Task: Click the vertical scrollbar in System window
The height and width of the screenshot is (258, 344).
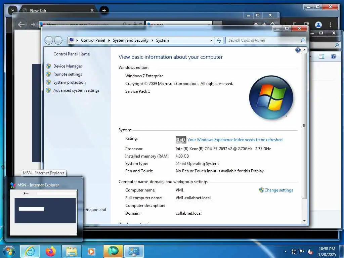Action: coord(304,126)
